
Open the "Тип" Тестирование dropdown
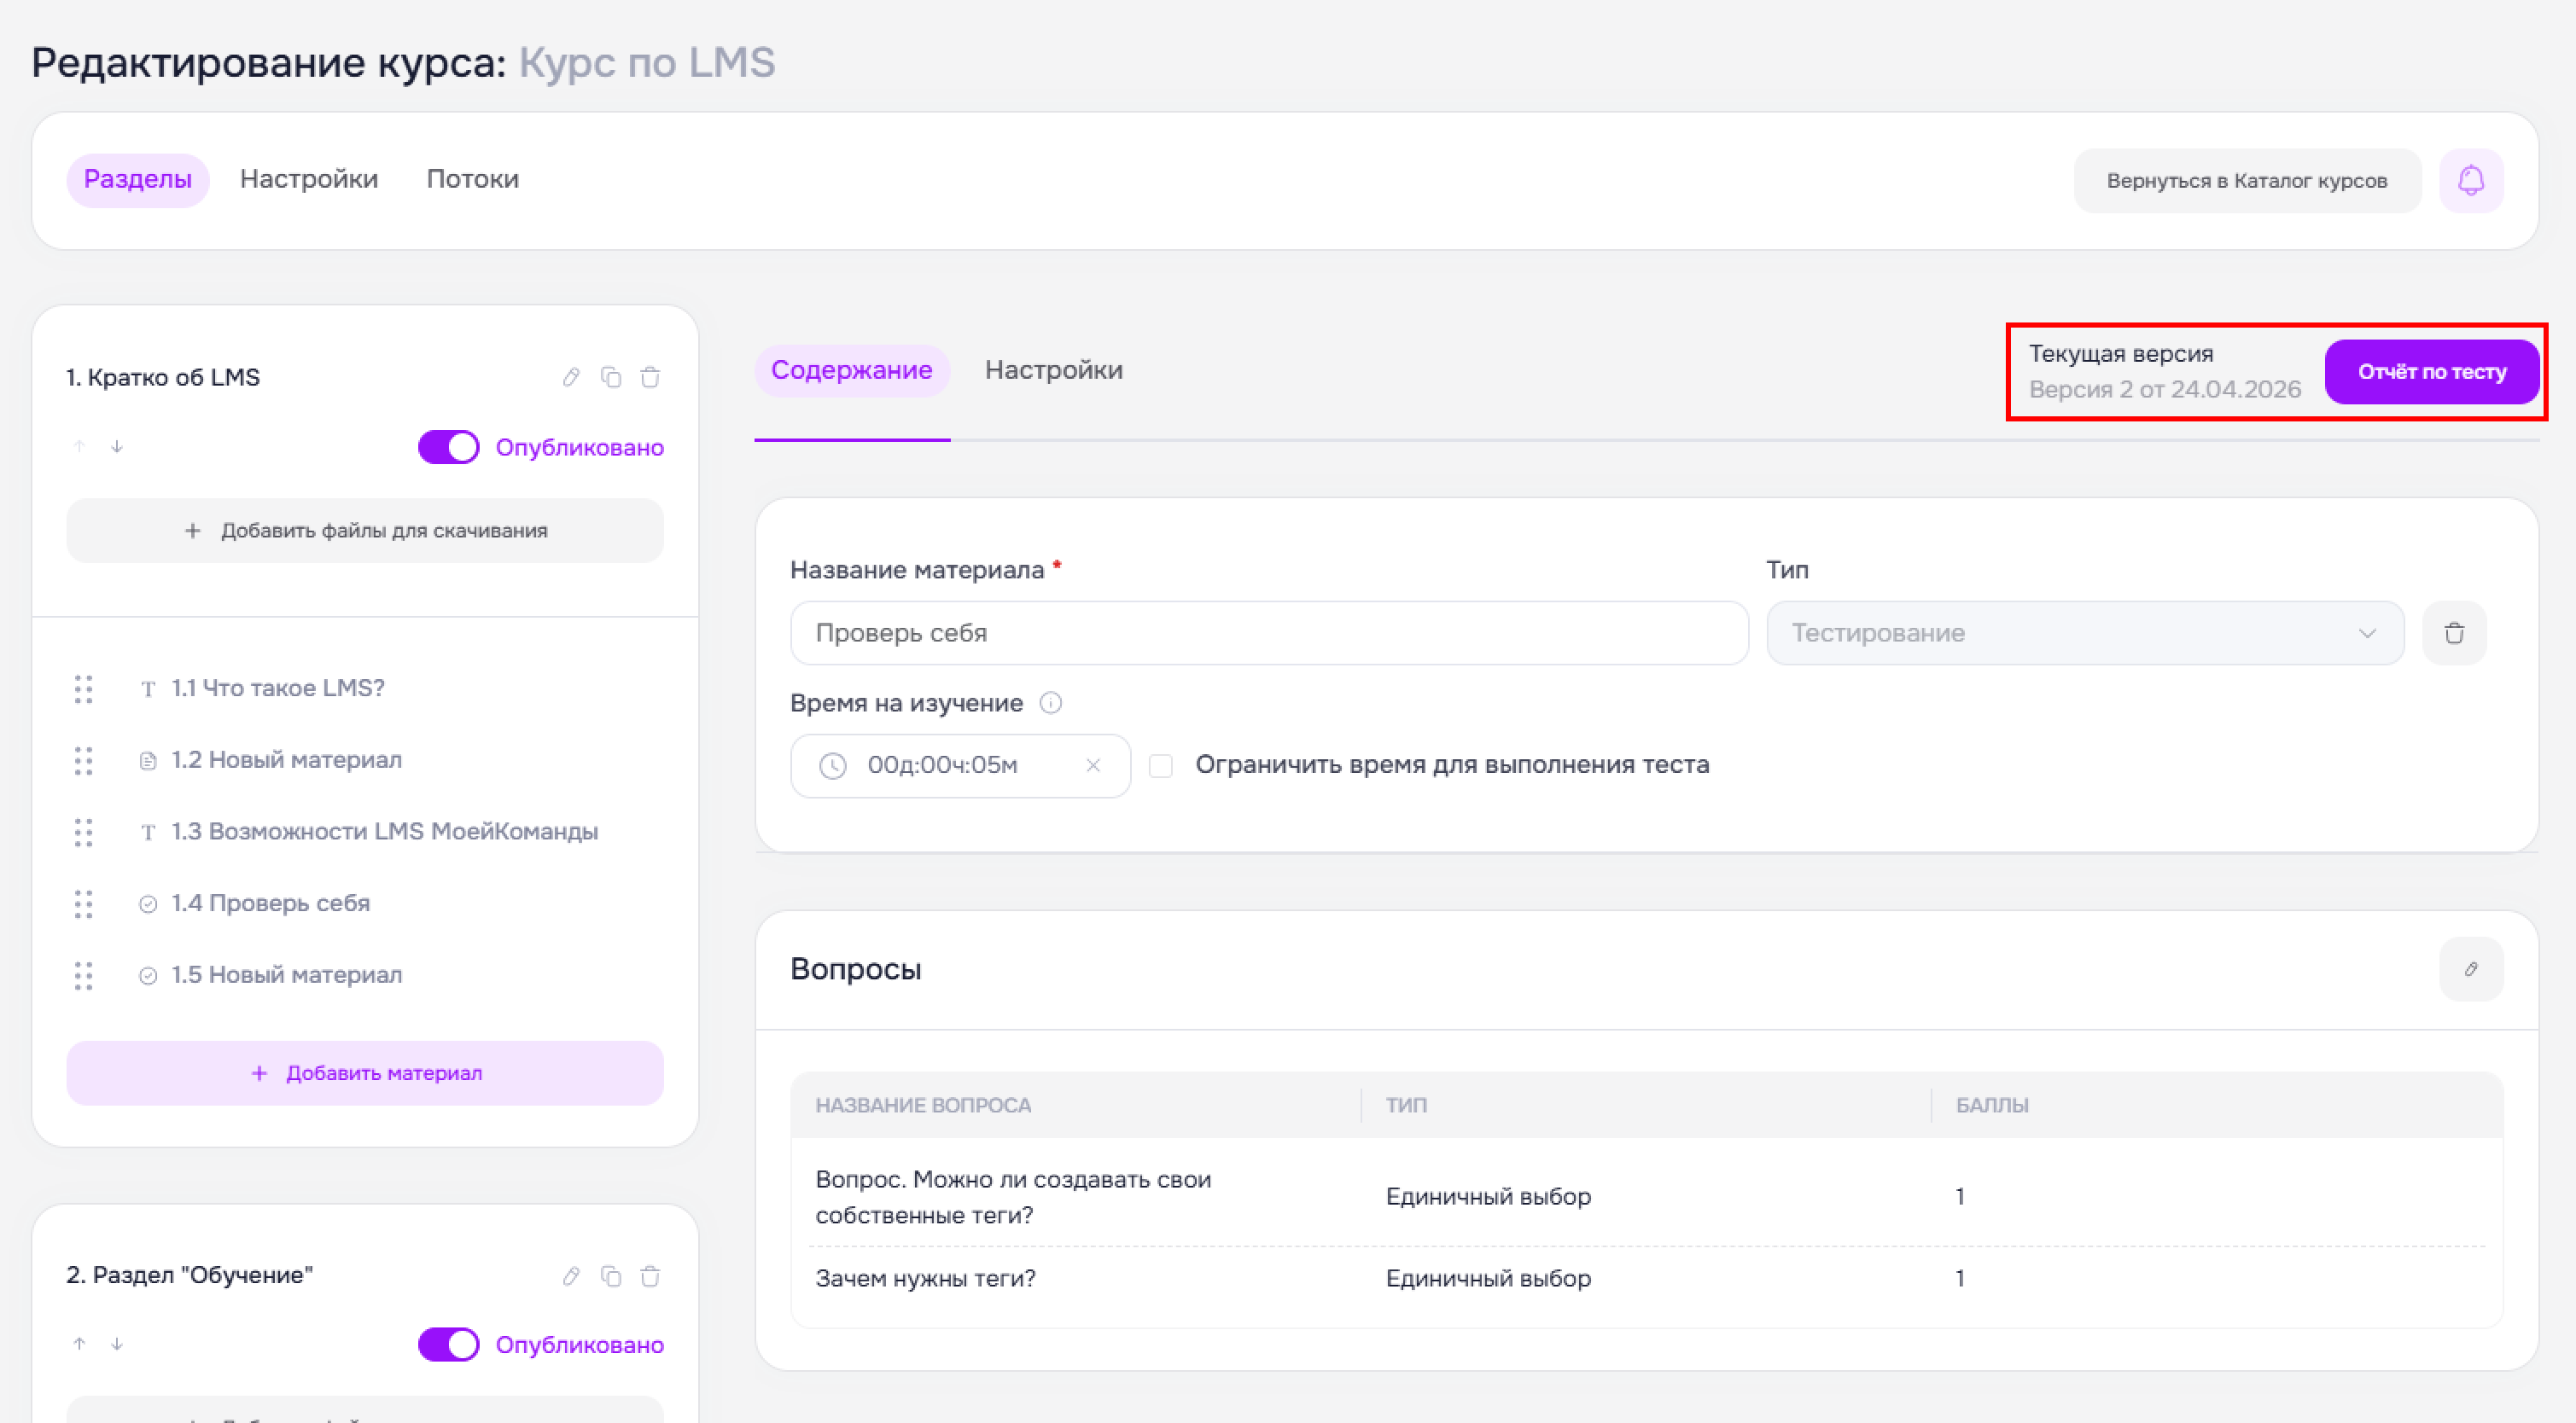tap(2085, 632)
